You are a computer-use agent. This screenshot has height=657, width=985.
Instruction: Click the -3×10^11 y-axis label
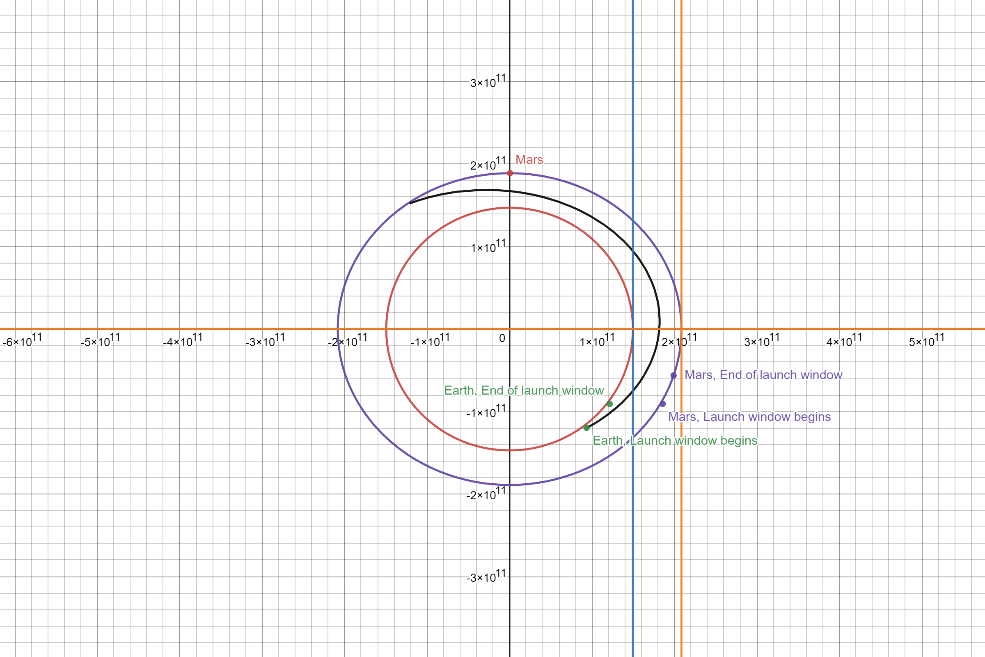click(486, 577)
